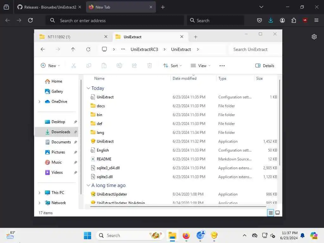Image resolution: width=324 pixels, height=243 pixels.
Task: Show hidden system tray icons
Action: [245, 235]
